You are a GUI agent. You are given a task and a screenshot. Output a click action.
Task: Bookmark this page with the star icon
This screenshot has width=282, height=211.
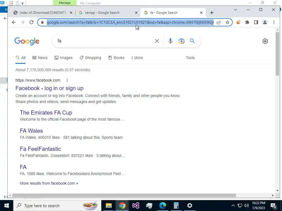coord(227,22)
